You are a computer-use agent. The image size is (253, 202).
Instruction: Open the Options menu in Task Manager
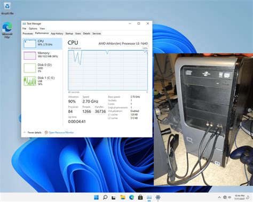pos(33,28)
